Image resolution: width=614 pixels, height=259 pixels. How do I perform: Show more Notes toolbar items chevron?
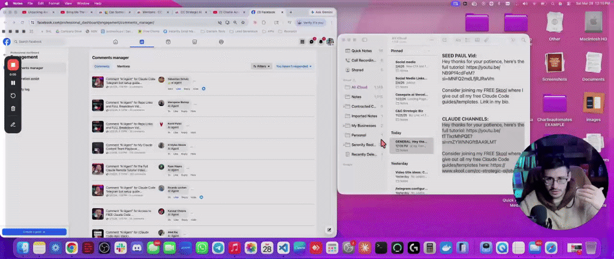(x=513, y=40)
